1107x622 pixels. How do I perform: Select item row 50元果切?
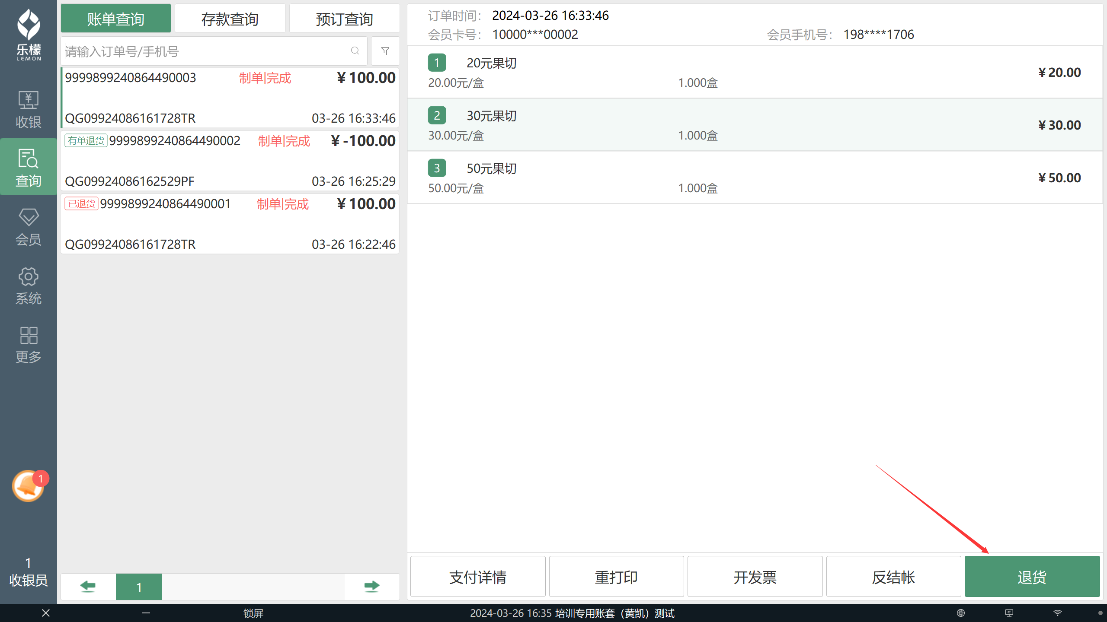755,178
